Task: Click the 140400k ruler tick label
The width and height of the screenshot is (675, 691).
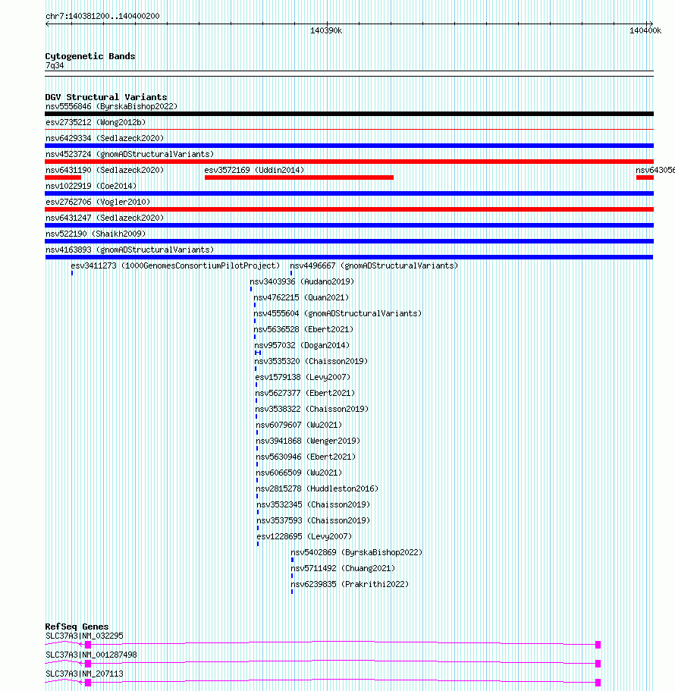Action: pyautogui.click(x=645, y=31)
